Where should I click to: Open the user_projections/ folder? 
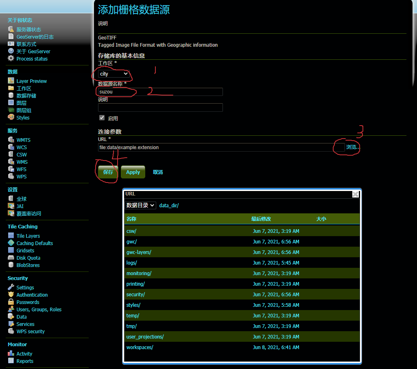145,336
